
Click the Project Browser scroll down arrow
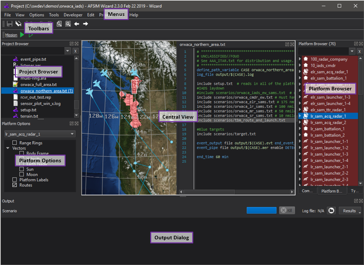(x=76, y=115)
